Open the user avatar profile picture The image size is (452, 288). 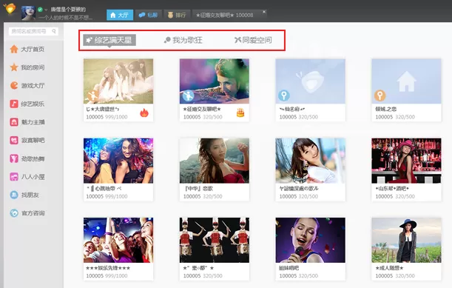[29, 13]
